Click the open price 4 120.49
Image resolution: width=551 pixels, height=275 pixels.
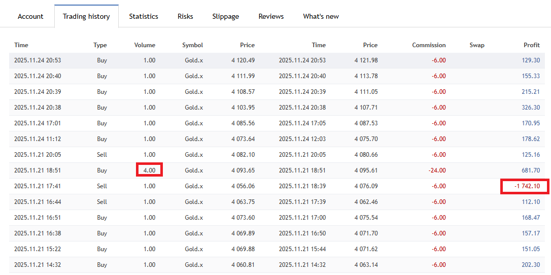[243, 60]
